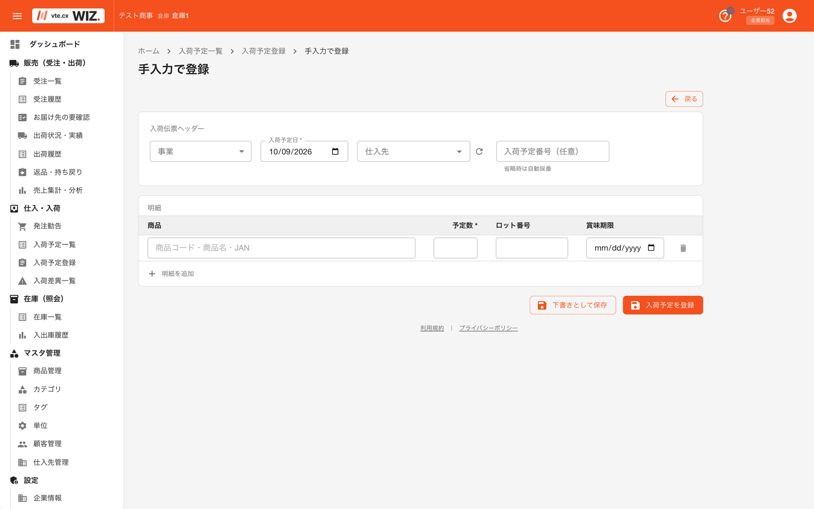Click the 明細を追加 button
Viewport: 814px width, 509px height.
click(171, 274)
